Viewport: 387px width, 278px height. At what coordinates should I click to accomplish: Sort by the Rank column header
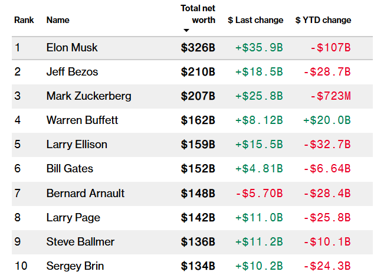click(24, 20)
